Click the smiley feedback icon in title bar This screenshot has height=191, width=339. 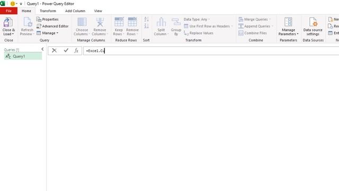point(13,4)
